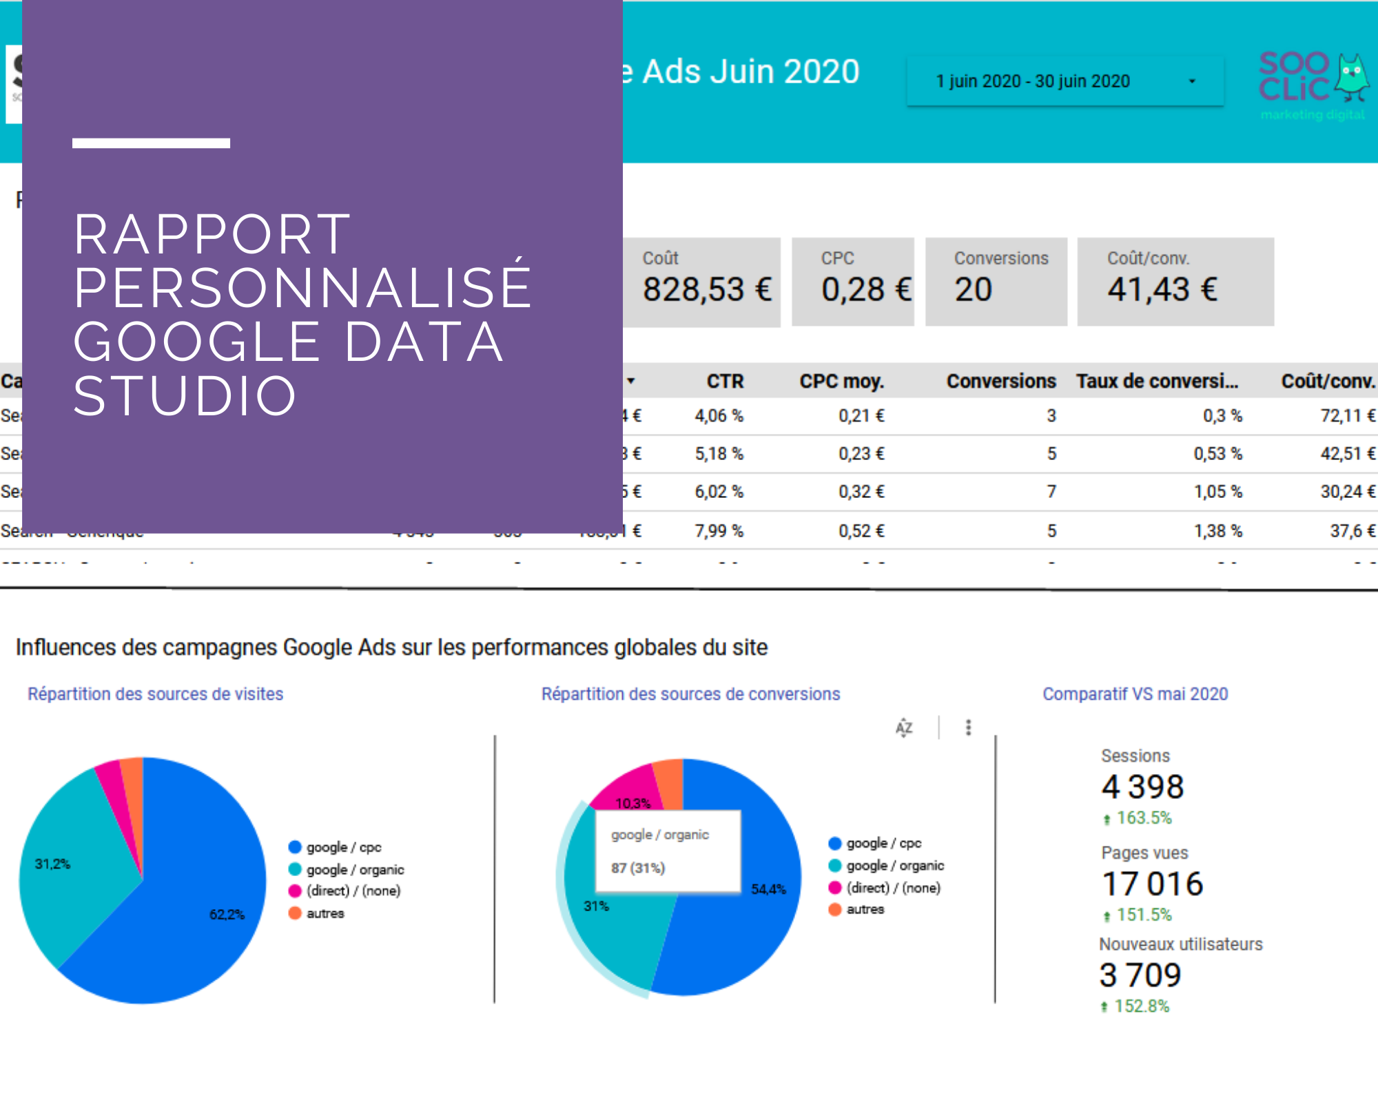Sort table by Taux de conversion header
Screen dimensions: 1378x1102
coord(1158,381)
